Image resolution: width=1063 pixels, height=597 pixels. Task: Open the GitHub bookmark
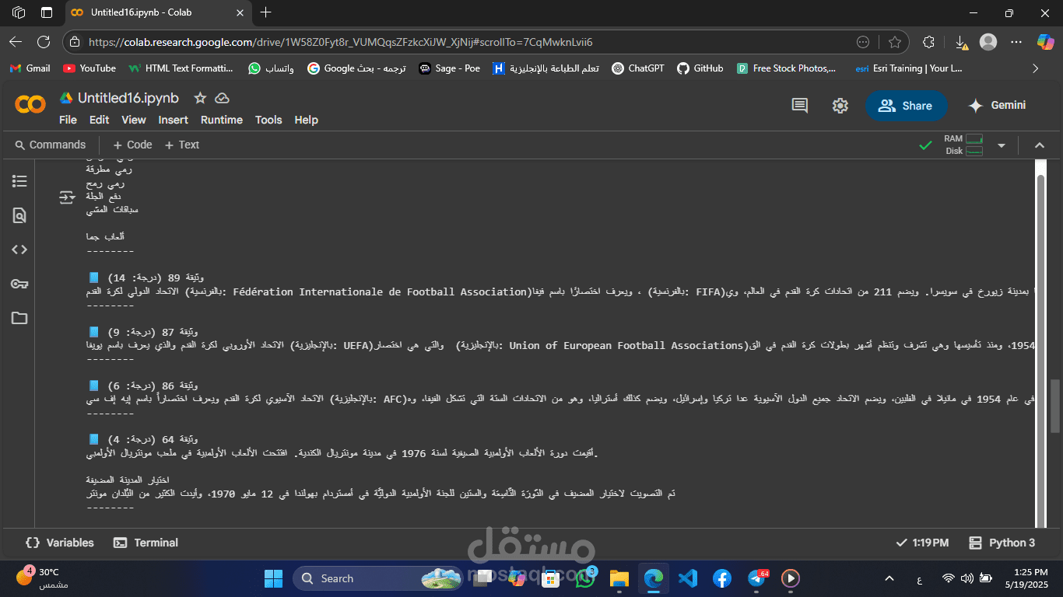click(700, 68)
